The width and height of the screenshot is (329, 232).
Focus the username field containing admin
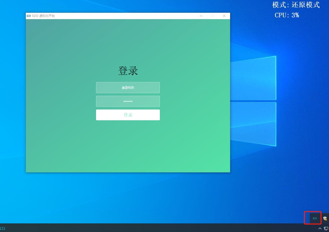[128, 87]
